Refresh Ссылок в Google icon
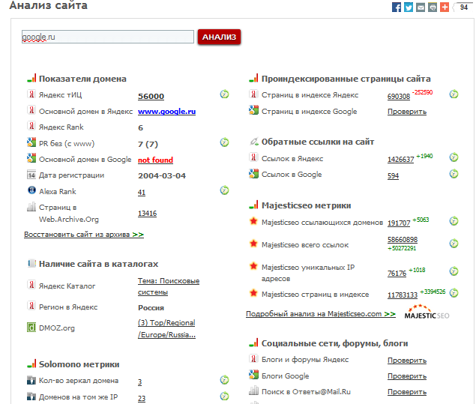The image size is (476, 404). 454,174
